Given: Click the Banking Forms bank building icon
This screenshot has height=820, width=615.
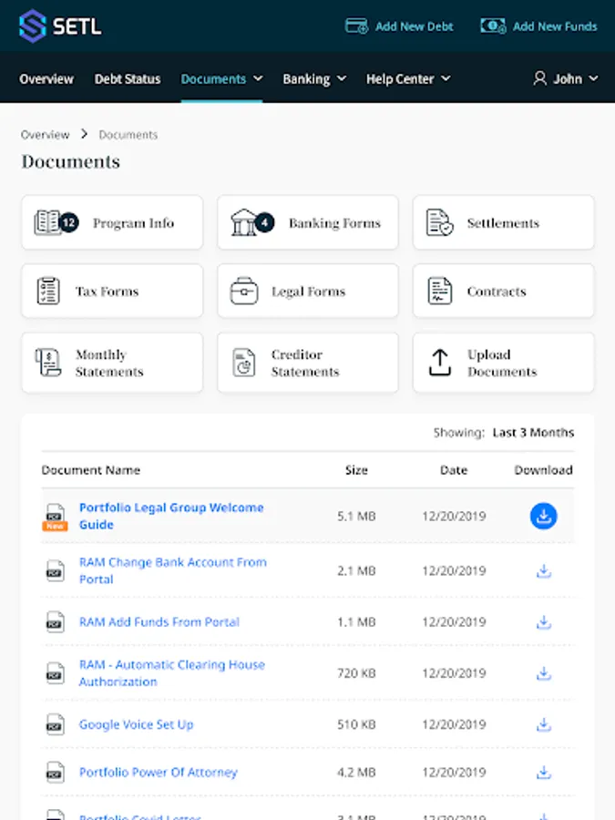Looking at the screenshot, I should coord(243,222).
